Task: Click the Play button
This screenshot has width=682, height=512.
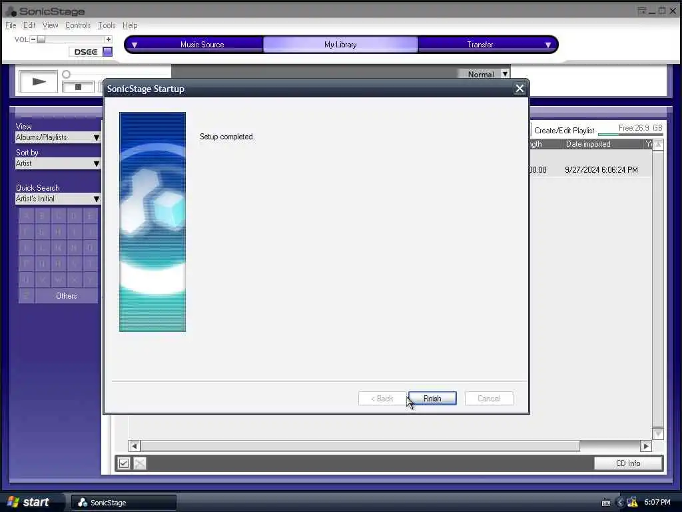Action: [x=38, y=81]
